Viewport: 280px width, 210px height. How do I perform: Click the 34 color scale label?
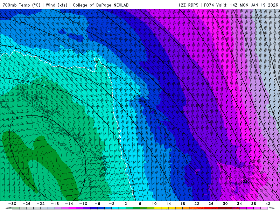click(239, 204)
